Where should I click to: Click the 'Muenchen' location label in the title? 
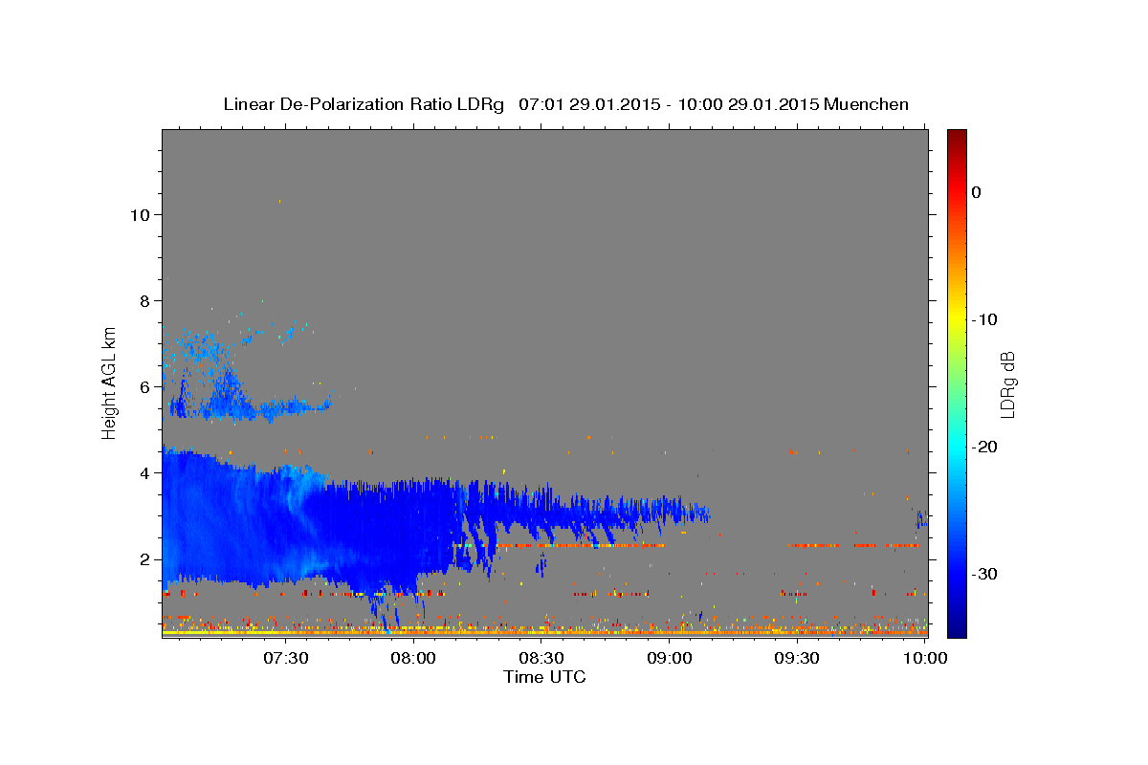866,104
